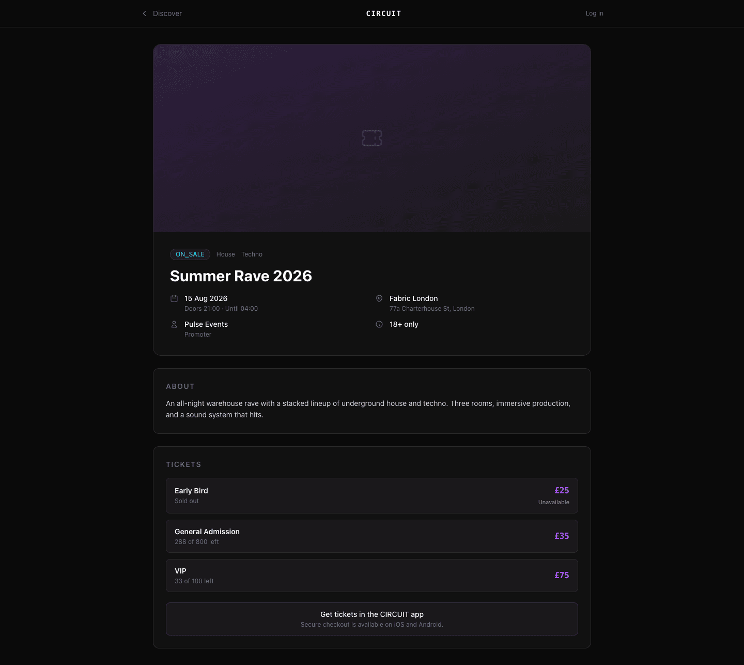
Task: Select the Techno genre tag
Action: pyautogui.click(x=252, y=254)
